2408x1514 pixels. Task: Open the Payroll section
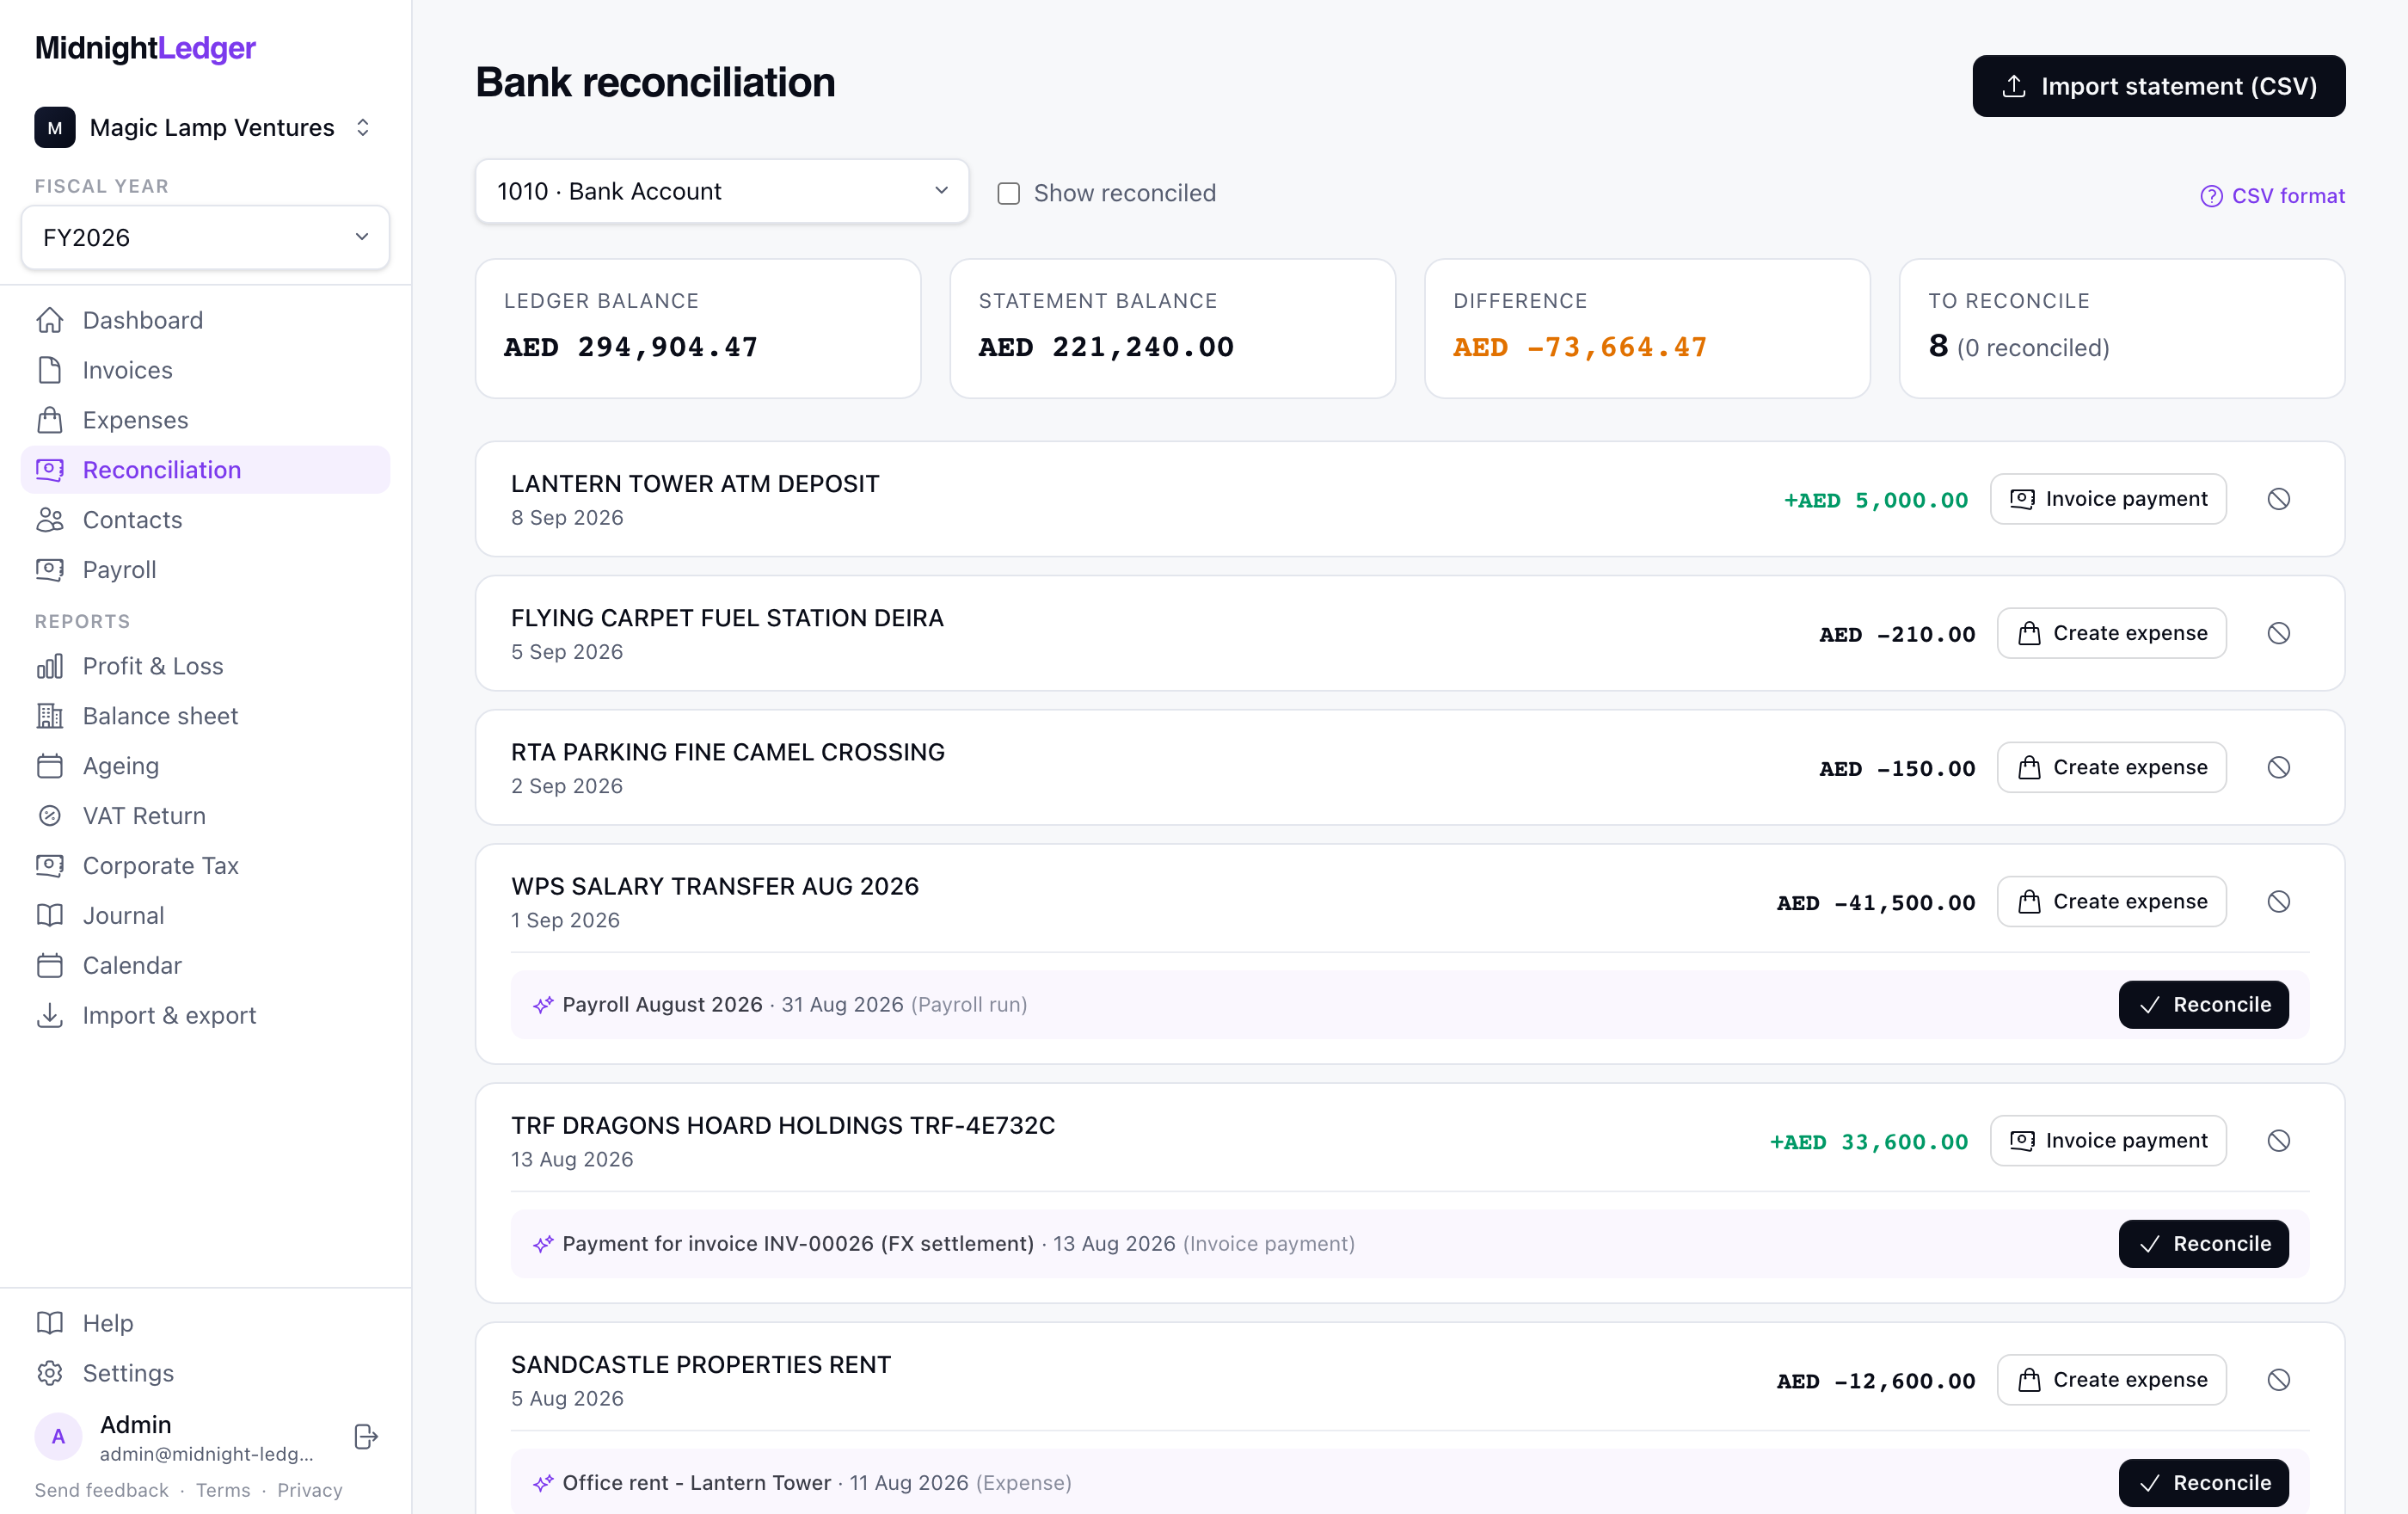[205, 570]
